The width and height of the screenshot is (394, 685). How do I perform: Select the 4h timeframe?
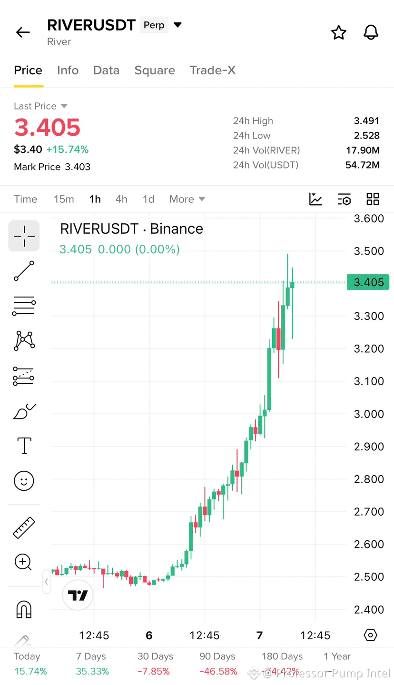click(121, 199)
